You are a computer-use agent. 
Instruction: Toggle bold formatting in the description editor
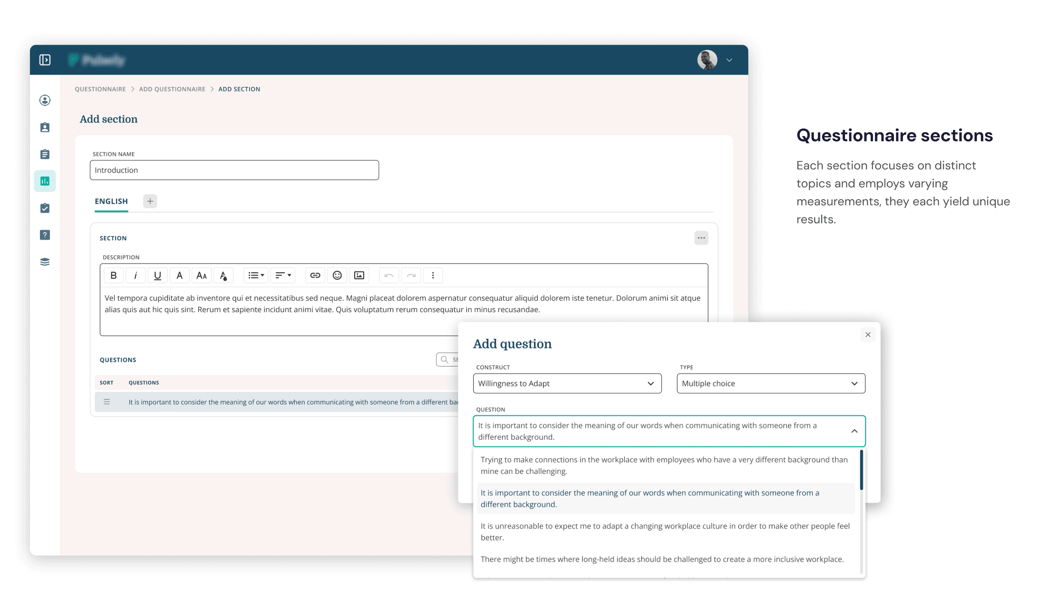pos(113,275)
